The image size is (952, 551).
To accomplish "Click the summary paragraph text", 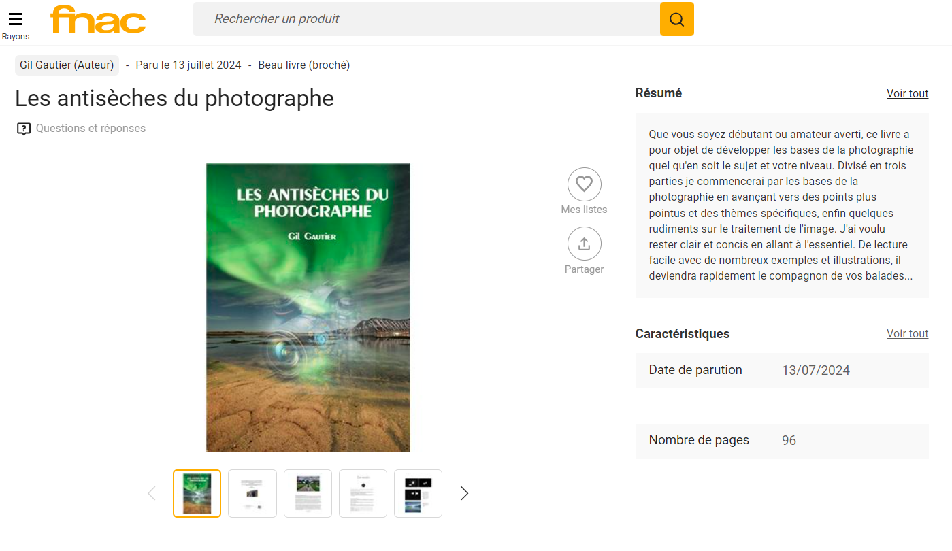I will (781, 205).
